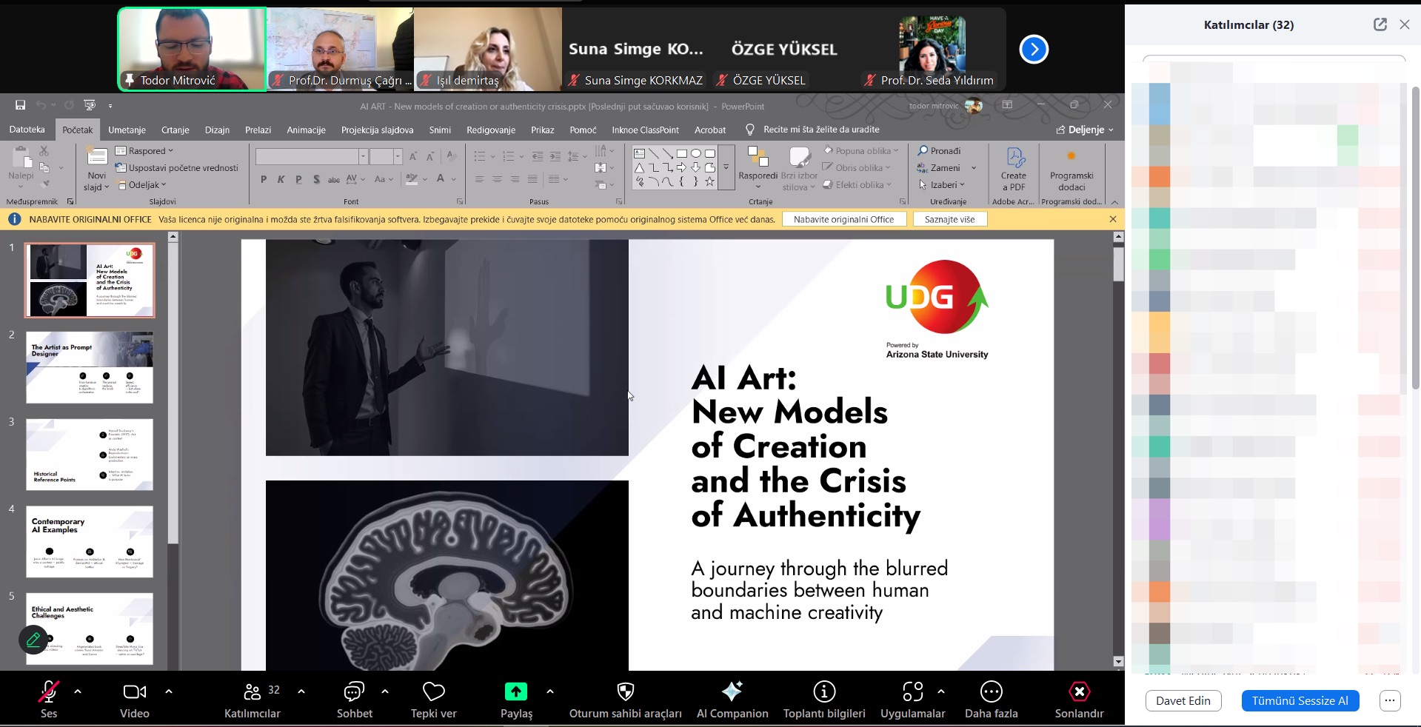Viewport: 1421px width, 727px height.
Task: Select Todor Mitrović video tile
Action: pos(192,49)
